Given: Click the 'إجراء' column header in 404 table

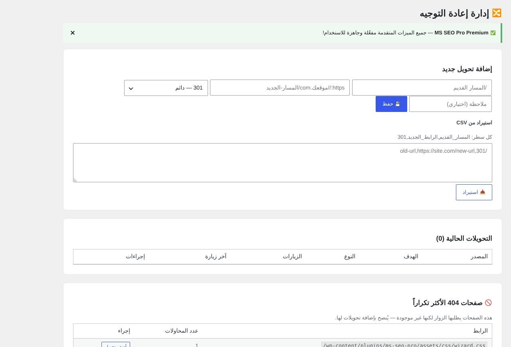Looking at the screenshot, I should [x=124, y=331].
